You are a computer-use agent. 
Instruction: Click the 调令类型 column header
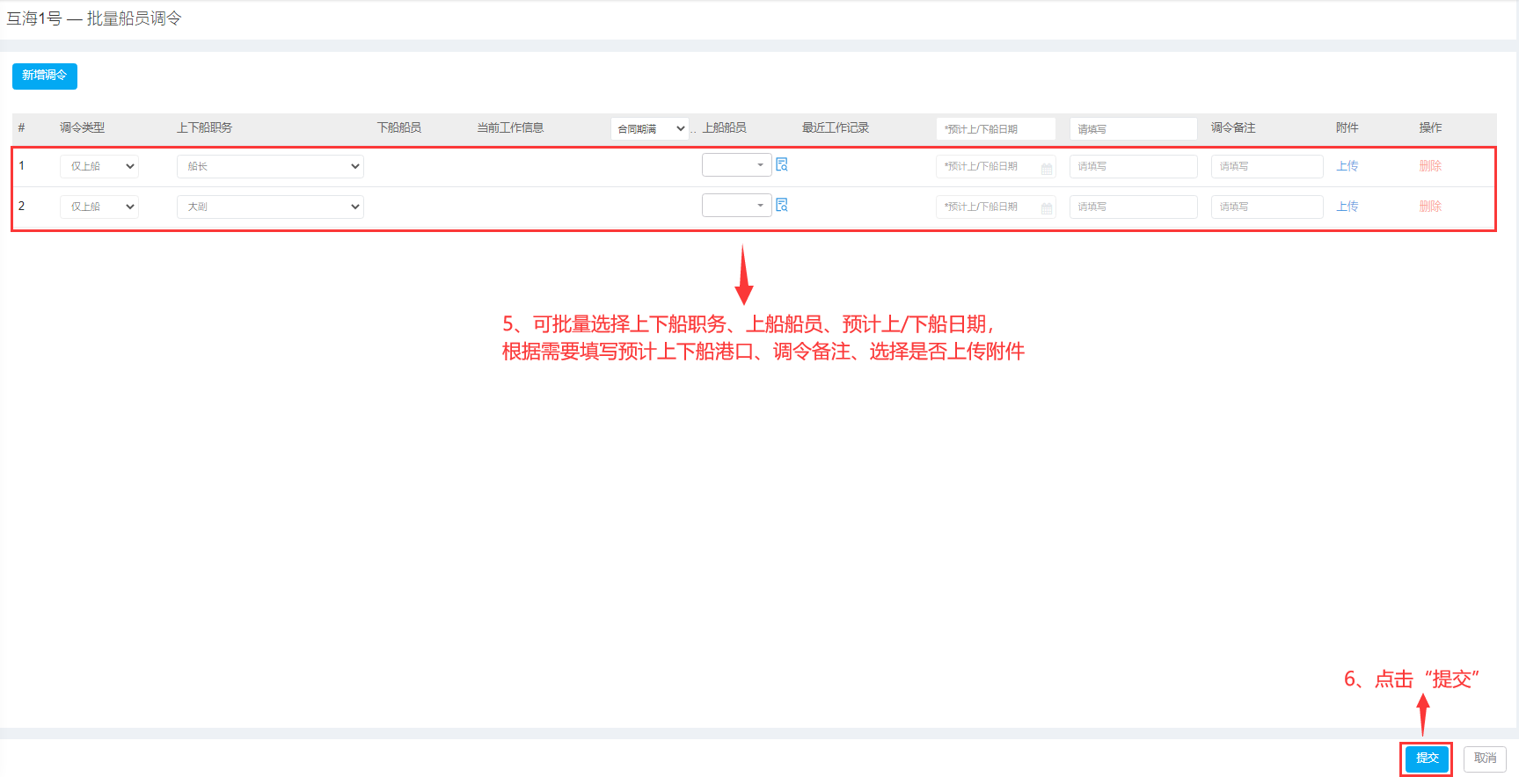point(82,127)
